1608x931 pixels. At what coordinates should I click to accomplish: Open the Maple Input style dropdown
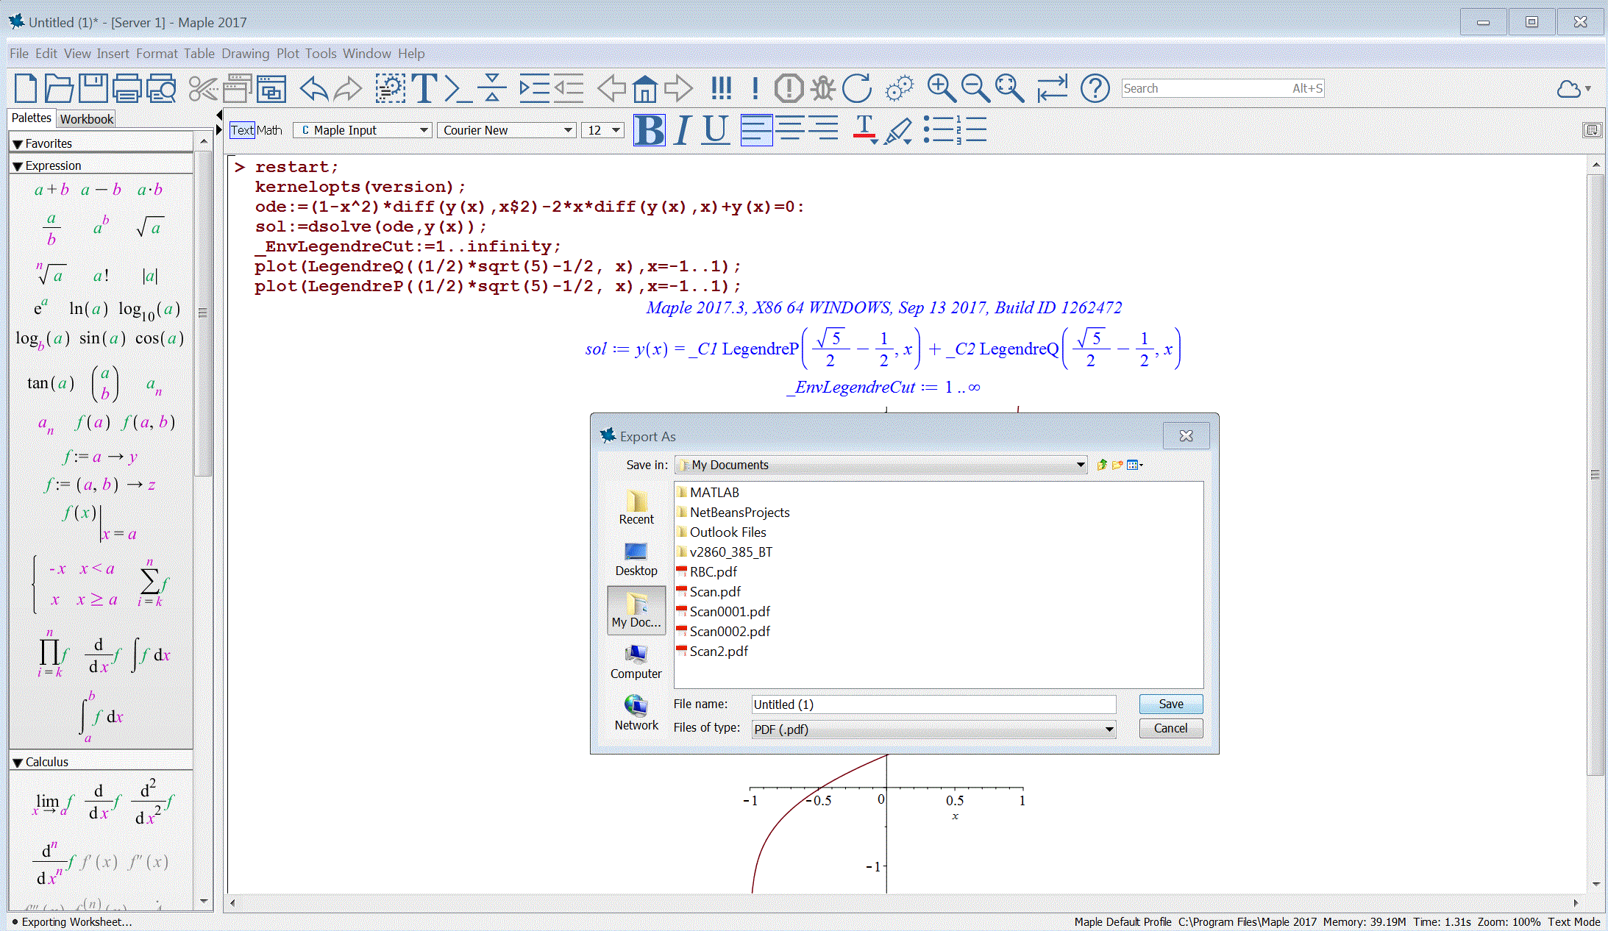tap(363, 130)
